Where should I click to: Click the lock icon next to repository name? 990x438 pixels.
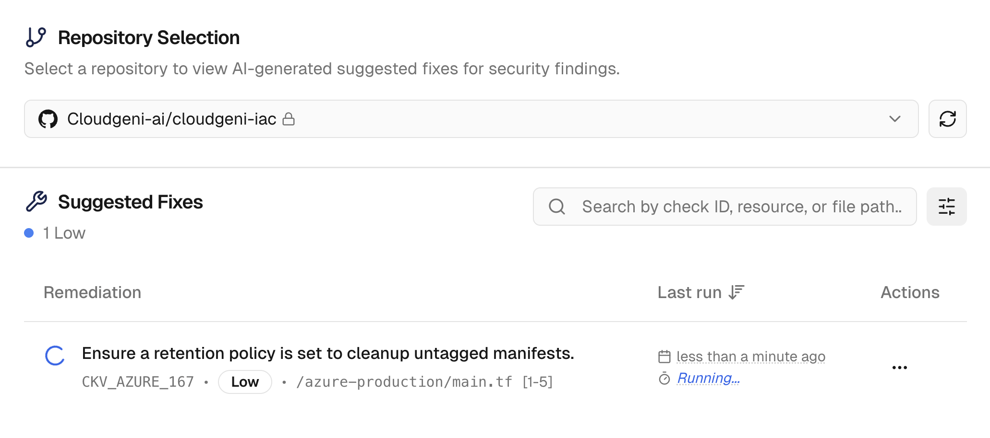(289, 119)
